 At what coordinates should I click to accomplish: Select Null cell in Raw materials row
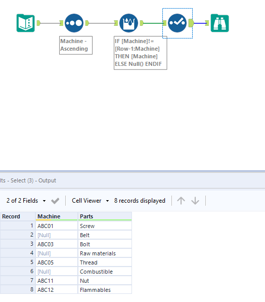point(57,253)
